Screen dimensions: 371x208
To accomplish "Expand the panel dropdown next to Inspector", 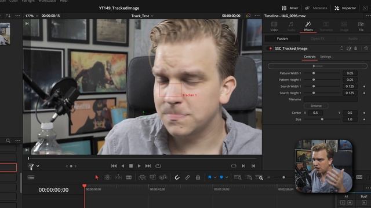I will tap(365, 8).
